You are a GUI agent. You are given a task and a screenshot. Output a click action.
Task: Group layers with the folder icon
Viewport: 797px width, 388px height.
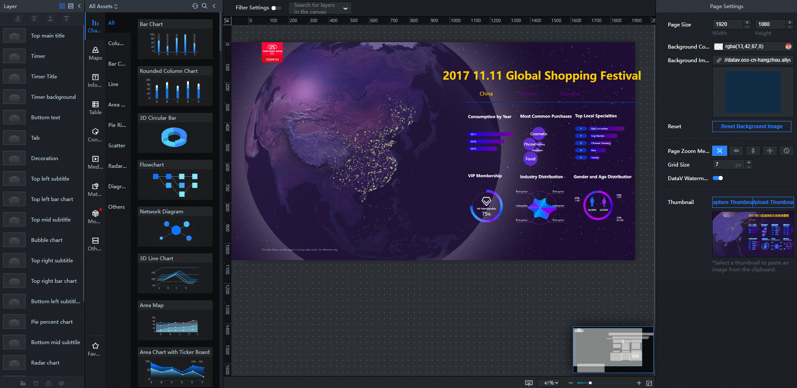point(23,383)
